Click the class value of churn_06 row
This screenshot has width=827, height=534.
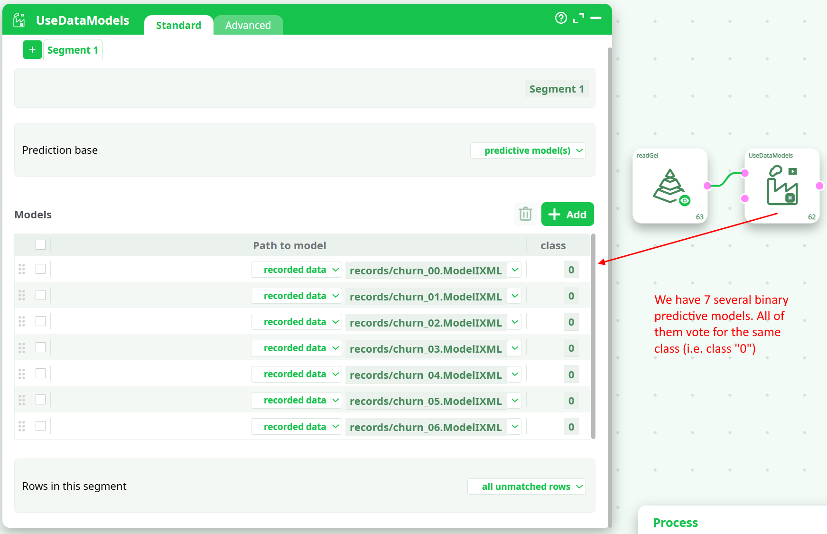tap(571, 427)
